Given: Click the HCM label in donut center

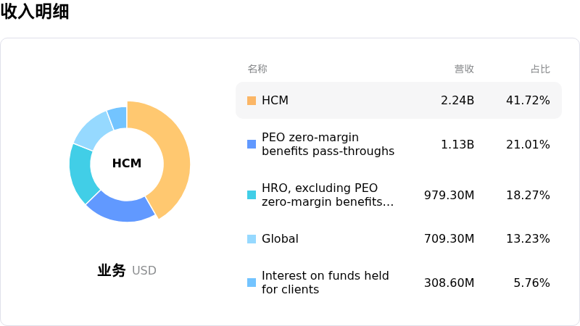Looking at the screenshot, I should [127, 164].
